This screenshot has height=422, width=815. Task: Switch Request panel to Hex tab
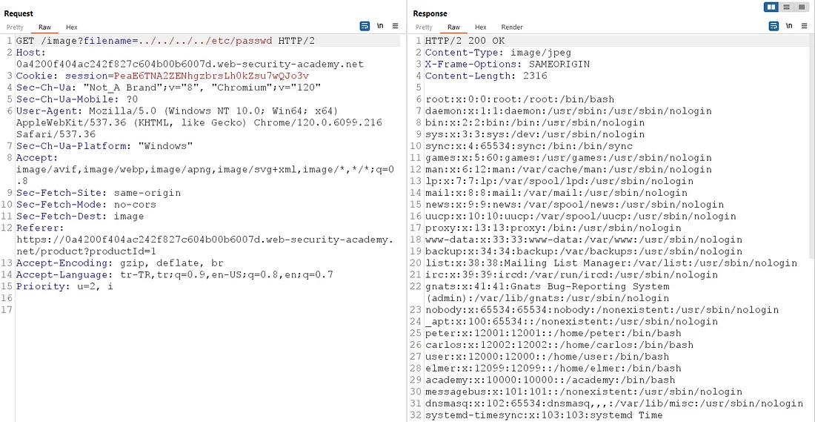(x=72, y=27)
